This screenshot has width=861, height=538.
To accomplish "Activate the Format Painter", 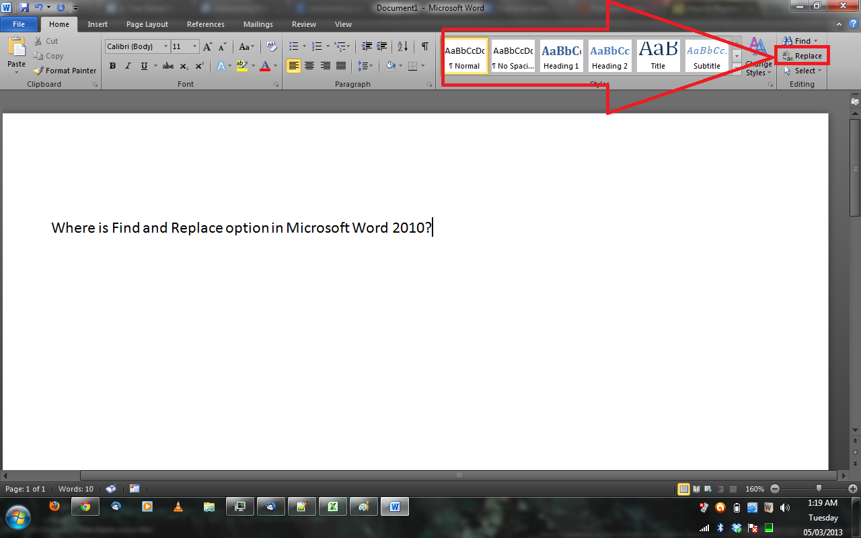I will click(x=65, y=71).
